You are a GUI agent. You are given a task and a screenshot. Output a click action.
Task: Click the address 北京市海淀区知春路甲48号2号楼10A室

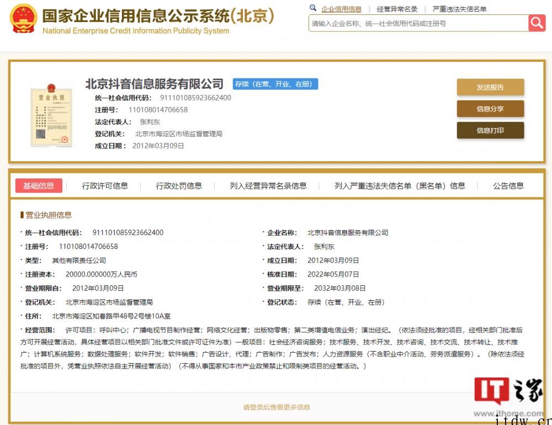point(112,316)
